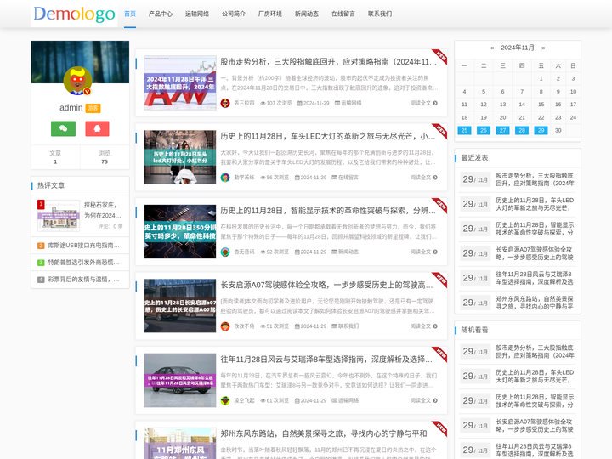Open 车头LED大灯 article title in main list
This screenshot has height=459, width=612.
328,136
